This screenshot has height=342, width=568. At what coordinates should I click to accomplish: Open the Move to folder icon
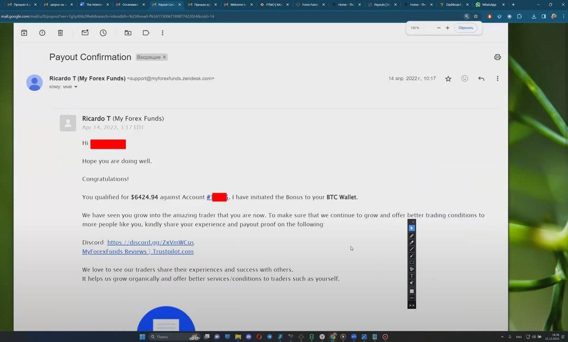(x=128, y=33)
